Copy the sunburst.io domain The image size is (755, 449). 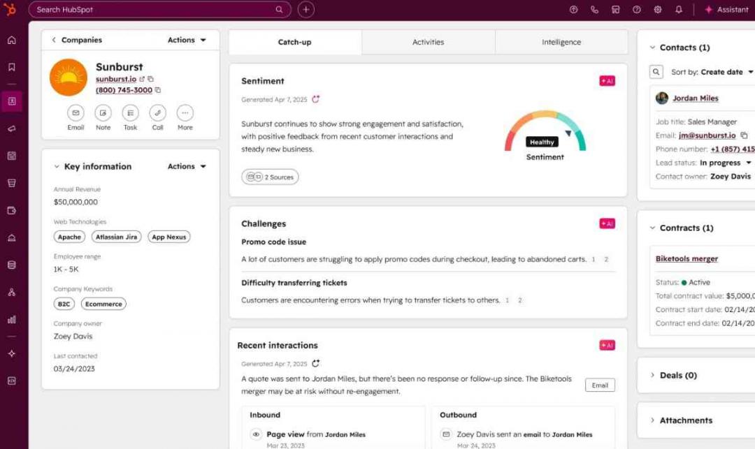click(x=151, y=79)
